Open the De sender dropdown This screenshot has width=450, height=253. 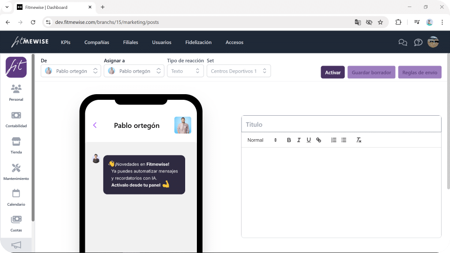[71, 71]
